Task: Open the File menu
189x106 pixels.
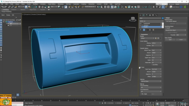Action: point(2,4)
